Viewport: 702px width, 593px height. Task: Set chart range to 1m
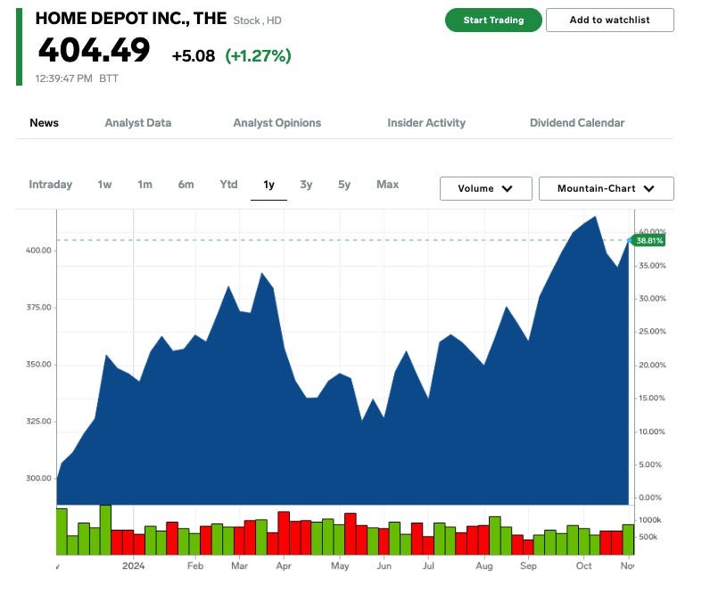[x=145, y=185]
